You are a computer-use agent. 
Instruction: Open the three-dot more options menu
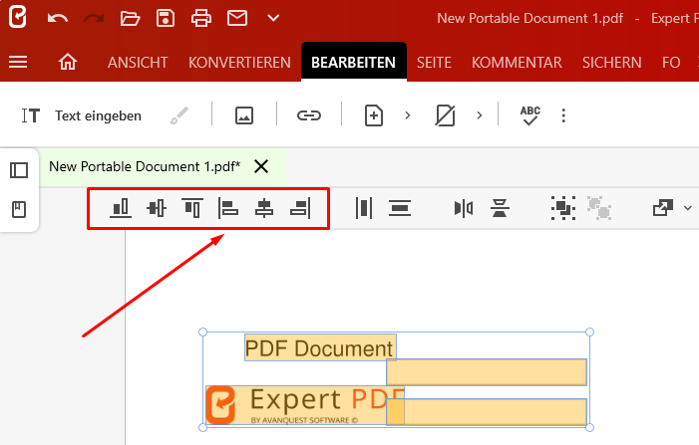[x=563, y=115]
